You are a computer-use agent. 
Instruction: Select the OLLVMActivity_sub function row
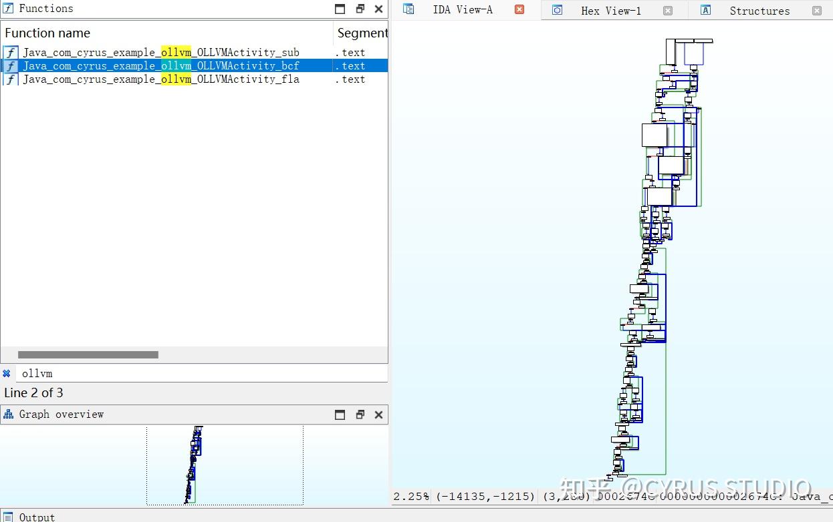click(160, 53)
